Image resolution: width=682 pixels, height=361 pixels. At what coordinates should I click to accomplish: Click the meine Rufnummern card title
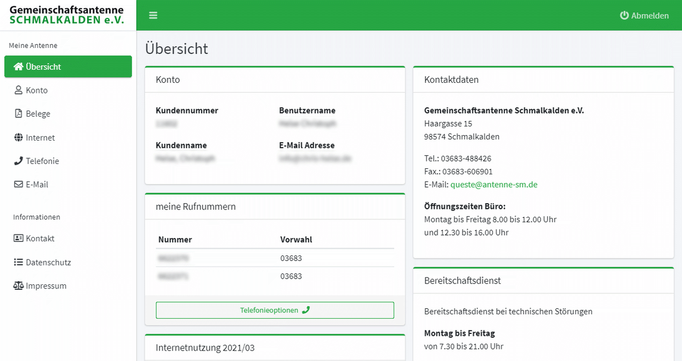click(x=196, y=206)
